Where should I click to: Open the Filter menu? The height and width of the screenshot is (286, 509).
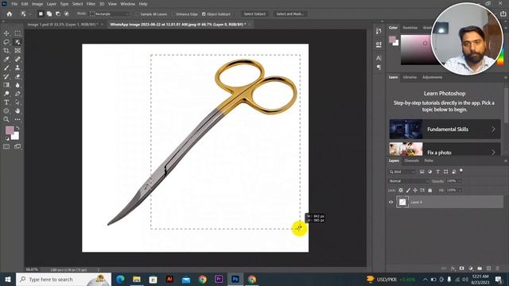coord(91,4)
